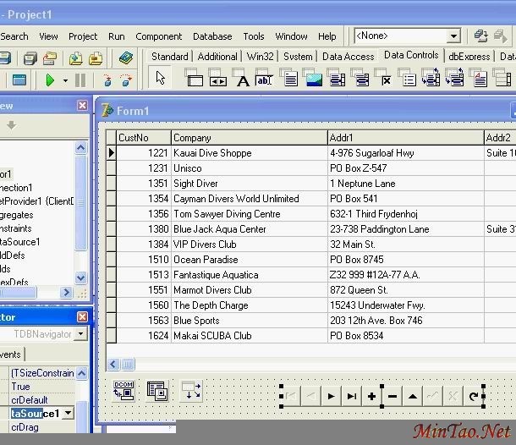Click the grid's horizontal scrollbar left arrow
The width and height of the screenshot is (516, 445).
[x=113, y=364]
